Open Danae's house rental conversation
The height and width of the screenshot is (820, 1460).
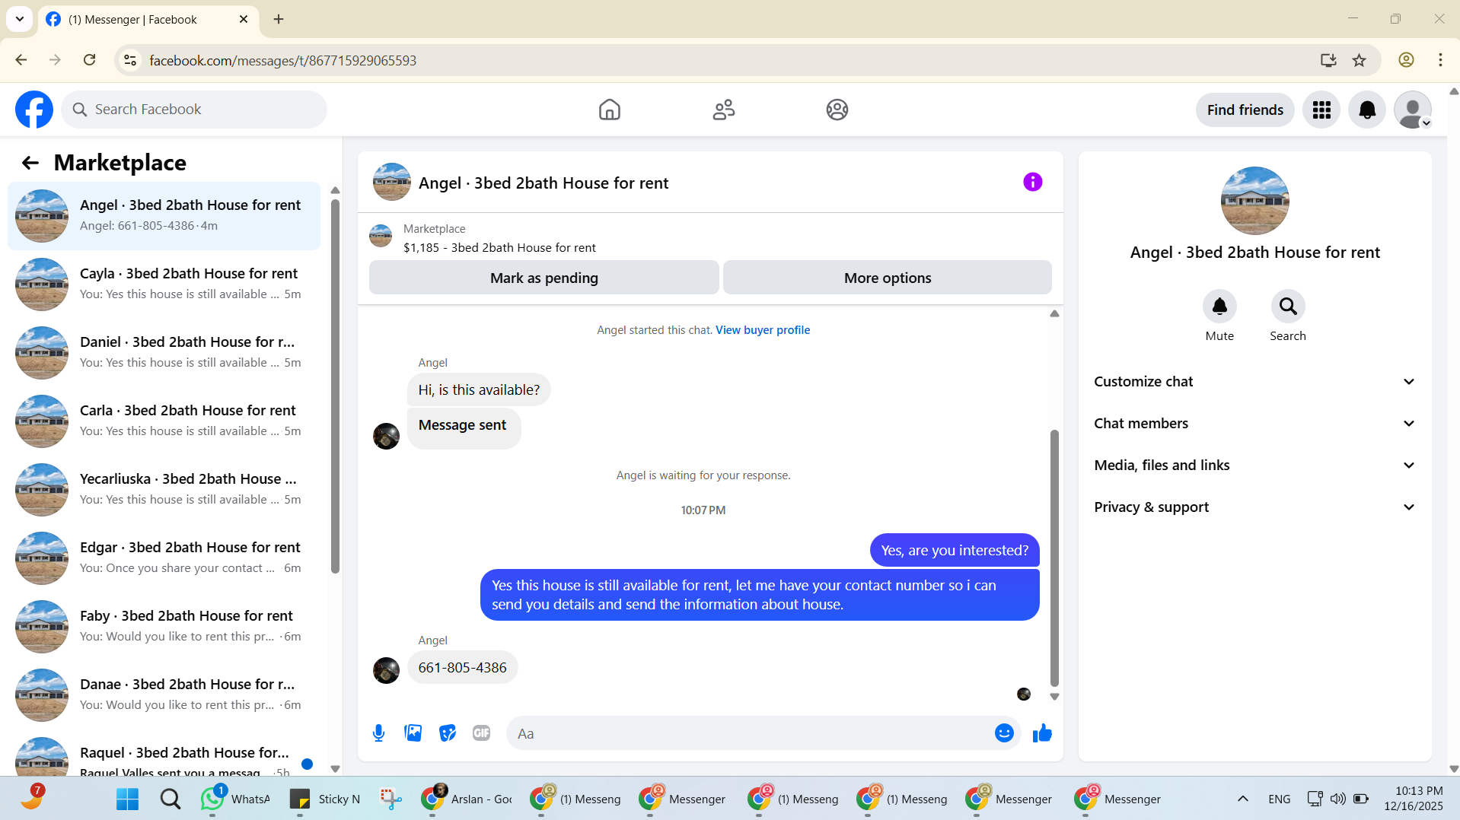pyautogui.click(x=164, y=694)
